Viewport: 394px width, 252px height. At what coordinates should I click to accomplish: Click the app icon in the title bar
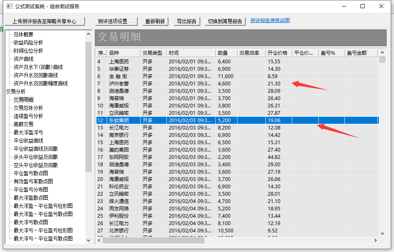pyautogui.click(x=9, y=6)
